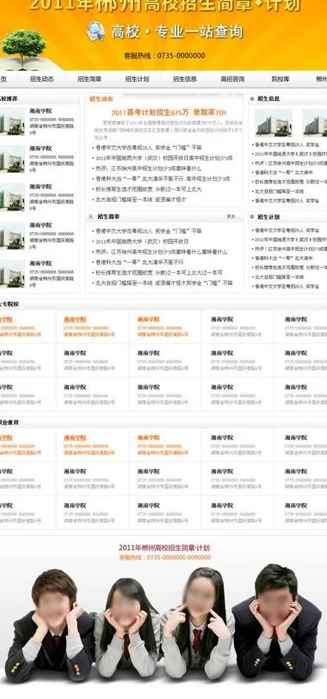This screenshot has height=699, width=327.
Task: Open 校长推荐生…可上北大过一本可 in 招生简章
Action: pos(158,272)
